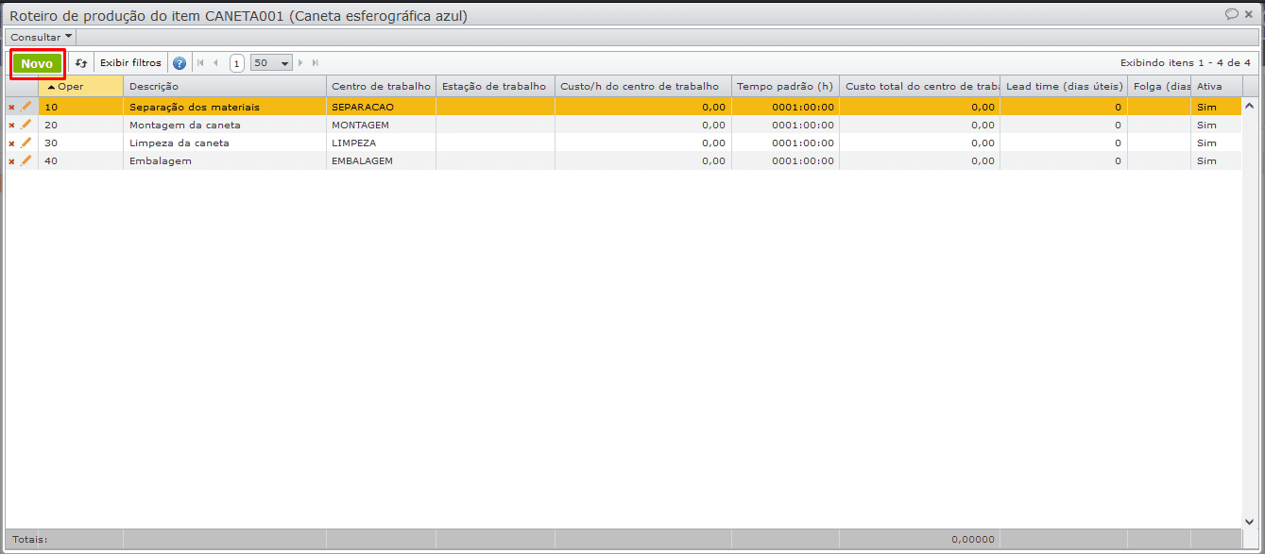1265x554 pixels.
Task: Edit operation 10 Separação dos materiais
Action: [x=26, y=107]
